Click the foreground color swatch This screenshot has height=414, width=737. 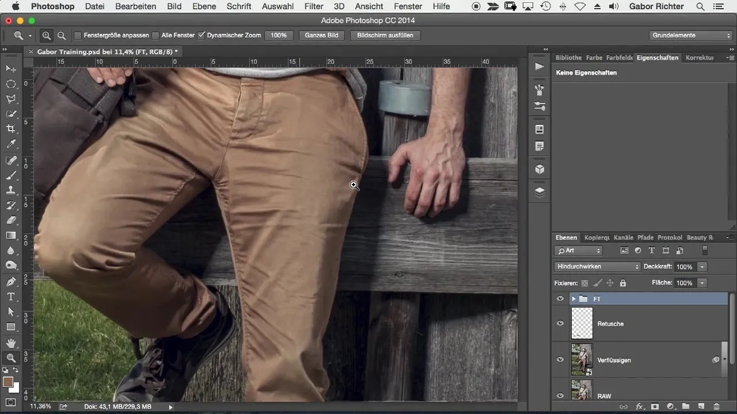pos(8,382)
